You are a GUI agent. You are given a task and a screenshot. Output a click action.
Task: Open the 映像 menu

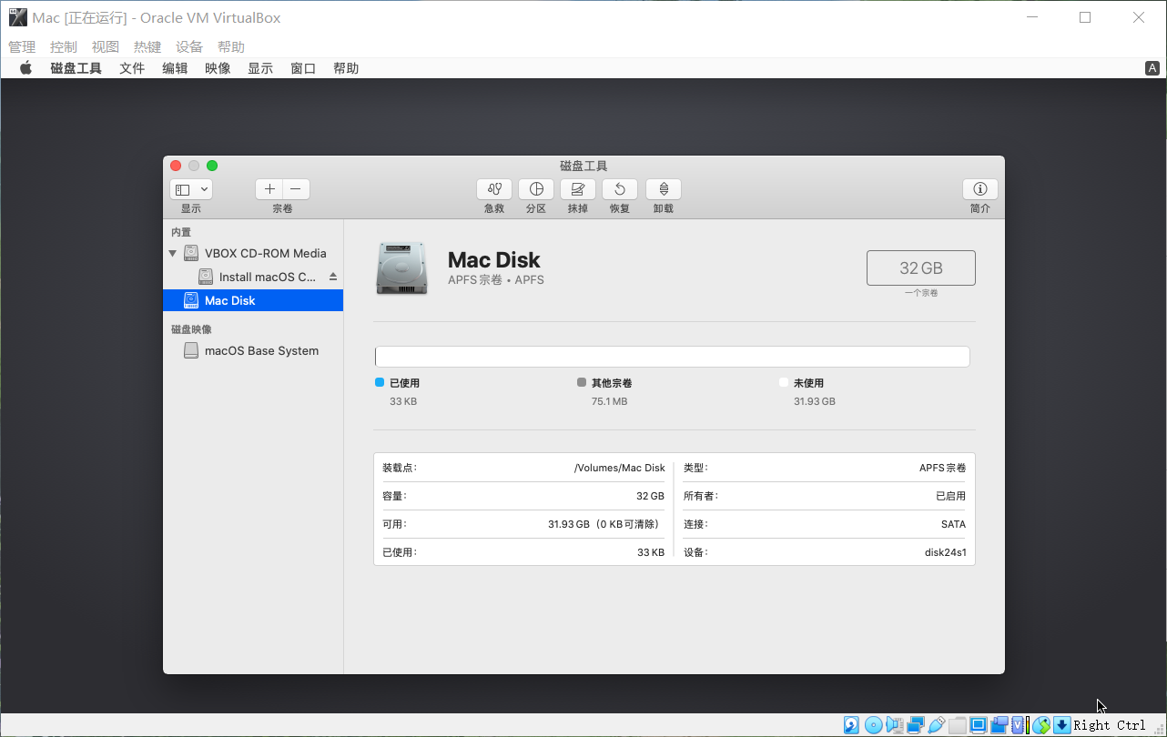coord(218,68)
